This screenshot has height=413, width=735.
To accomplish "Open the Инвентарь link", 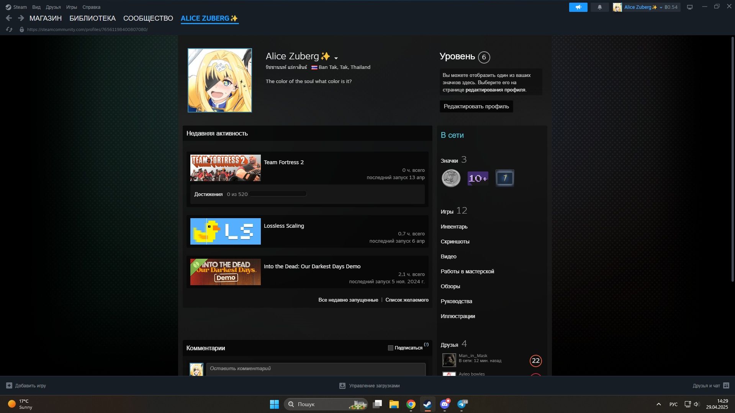I will [454, 227].
